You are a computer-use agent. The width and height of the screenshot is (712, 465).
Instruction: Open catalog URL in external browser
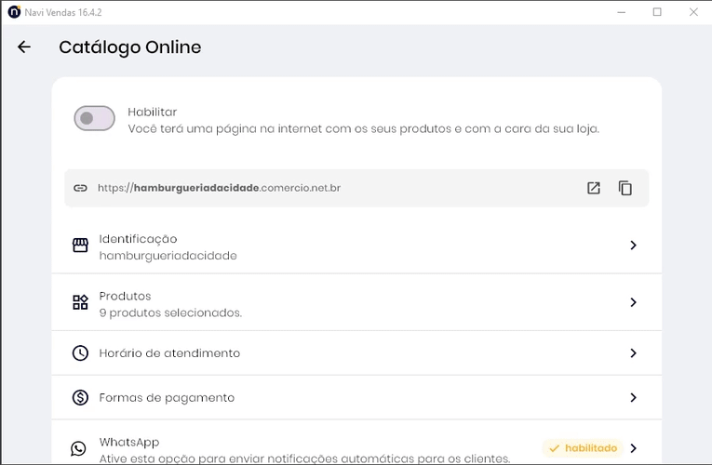coord(594,188)
